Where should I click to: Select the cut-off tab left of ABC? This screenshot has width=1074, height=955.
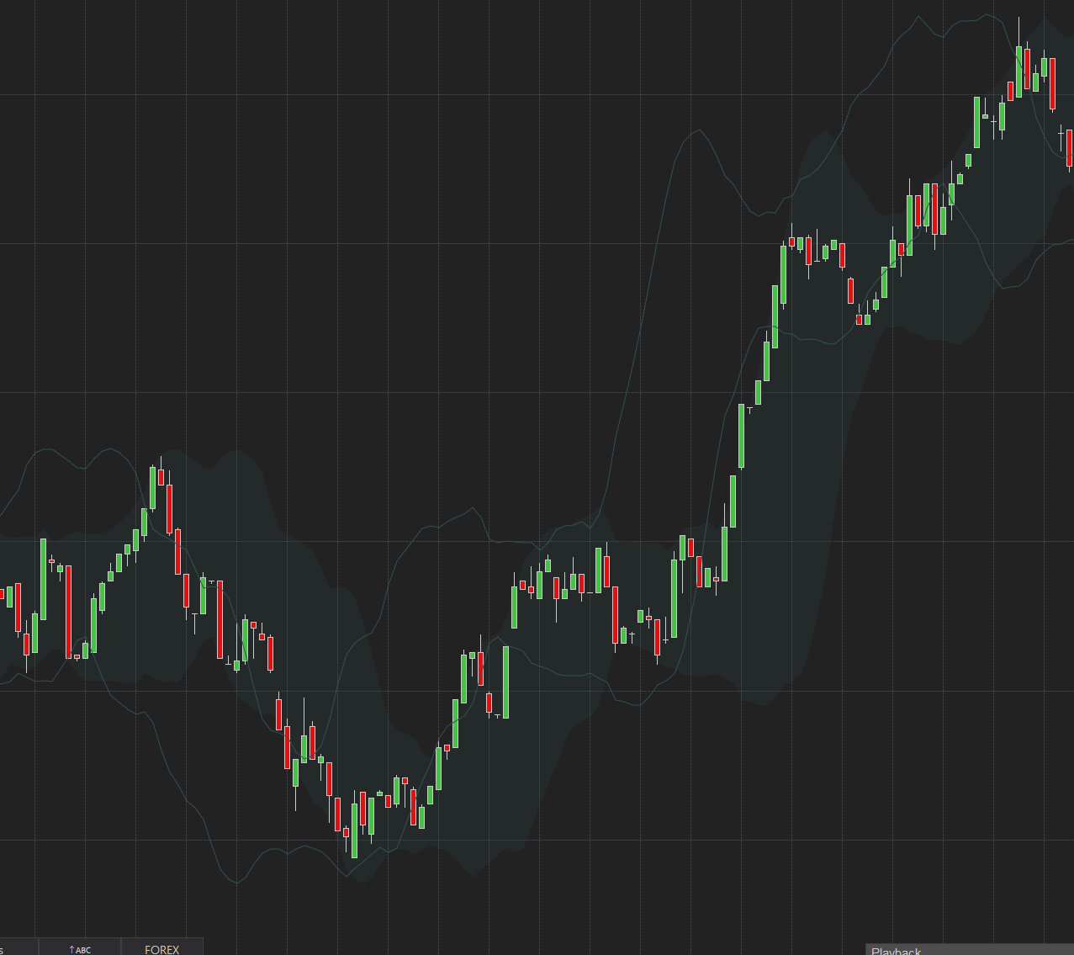pyautogui.click(x=17, y=948)
